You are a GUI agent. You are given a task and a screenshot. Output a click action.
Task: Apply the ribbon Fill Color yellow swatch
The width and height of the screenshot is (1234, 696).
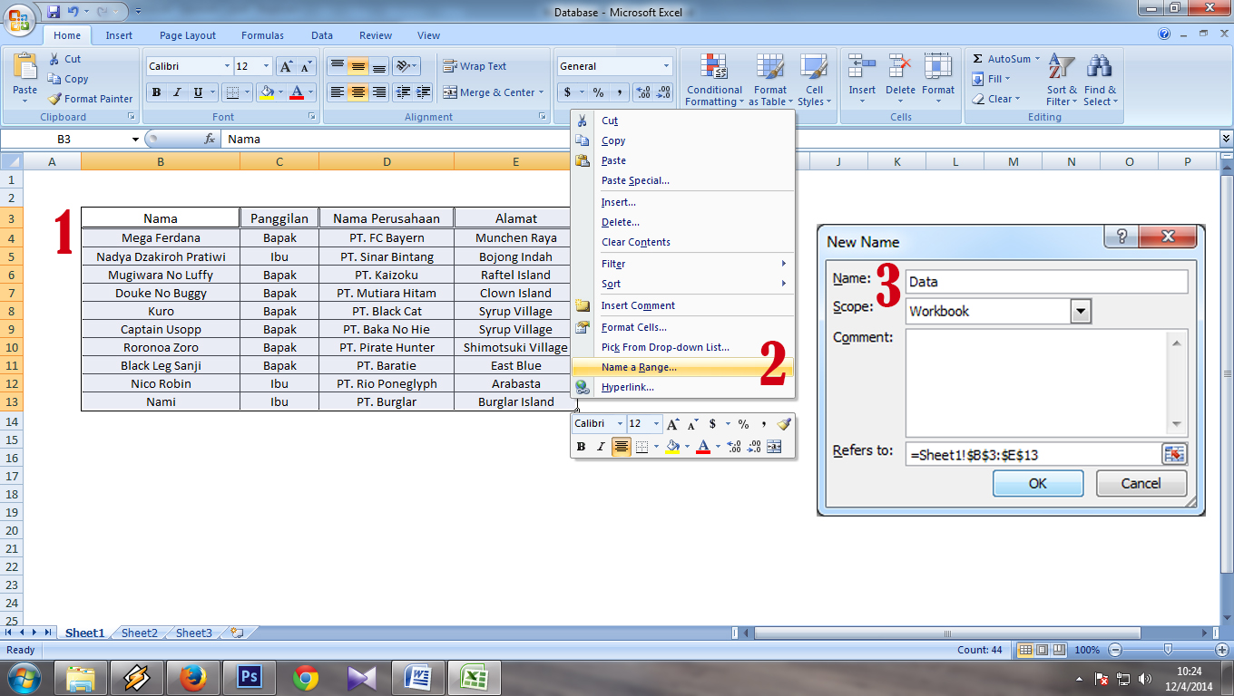coord(265,92)
